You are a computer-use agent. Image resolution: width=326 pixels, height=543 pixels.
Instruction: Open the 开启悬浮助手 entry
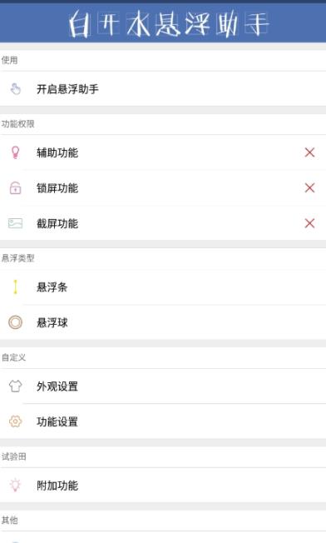coord(163,89)
